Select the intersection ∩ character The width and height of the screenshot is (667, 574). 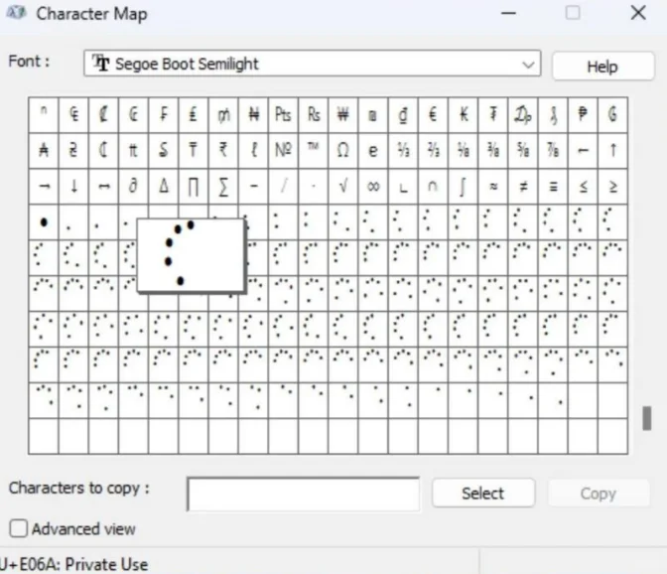click(433, 187)
